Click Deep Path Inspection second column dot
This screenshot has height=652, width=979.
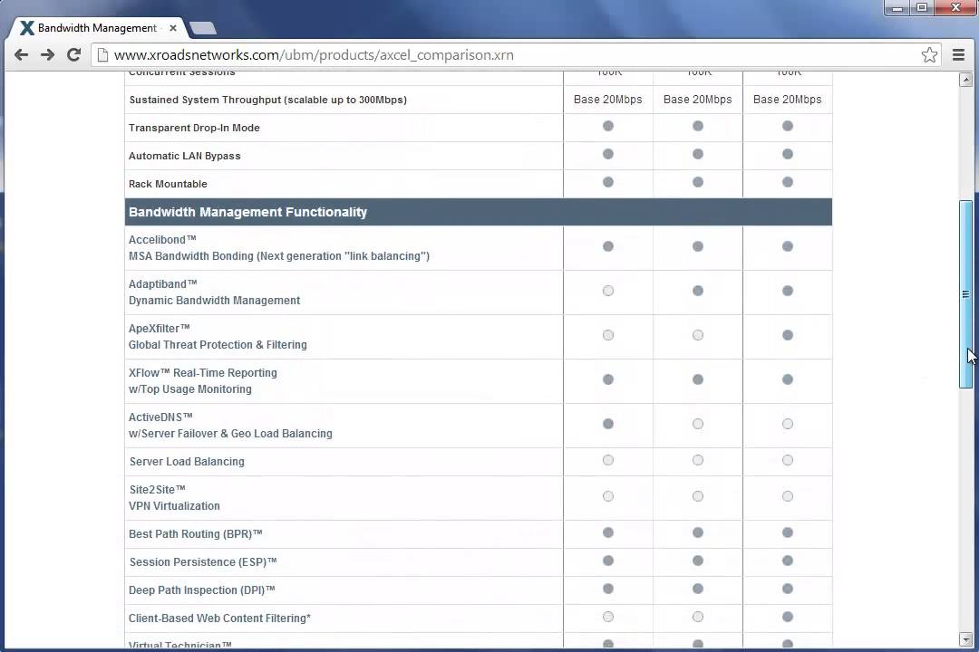(698, 589)
